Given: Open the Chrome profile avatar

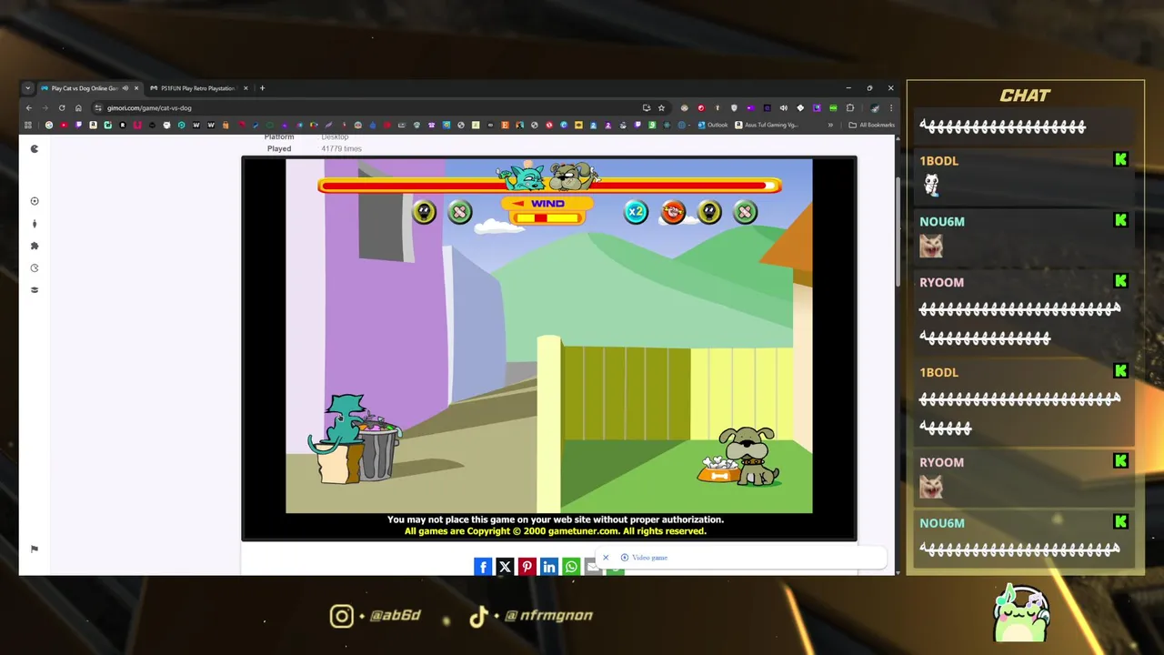Looking at the screenshot, I should tap(874, 107).
